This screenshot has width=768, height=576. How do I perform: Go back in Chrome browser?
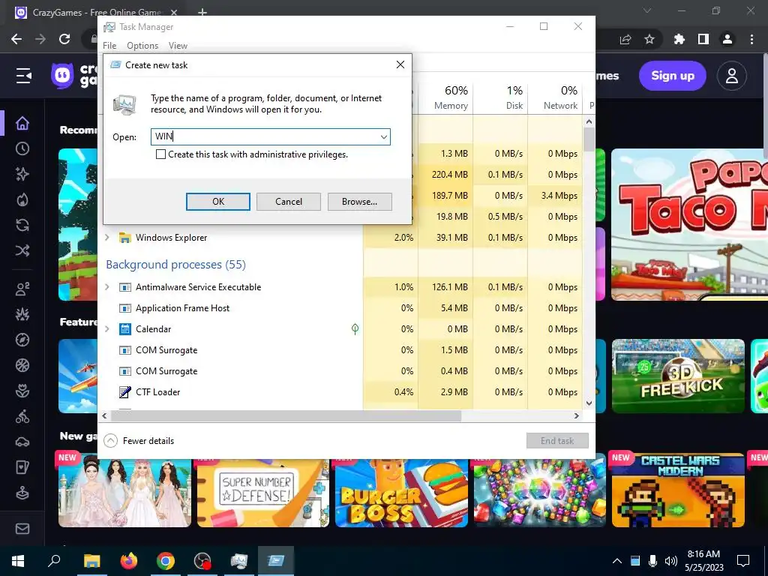(x=16, y=39)
